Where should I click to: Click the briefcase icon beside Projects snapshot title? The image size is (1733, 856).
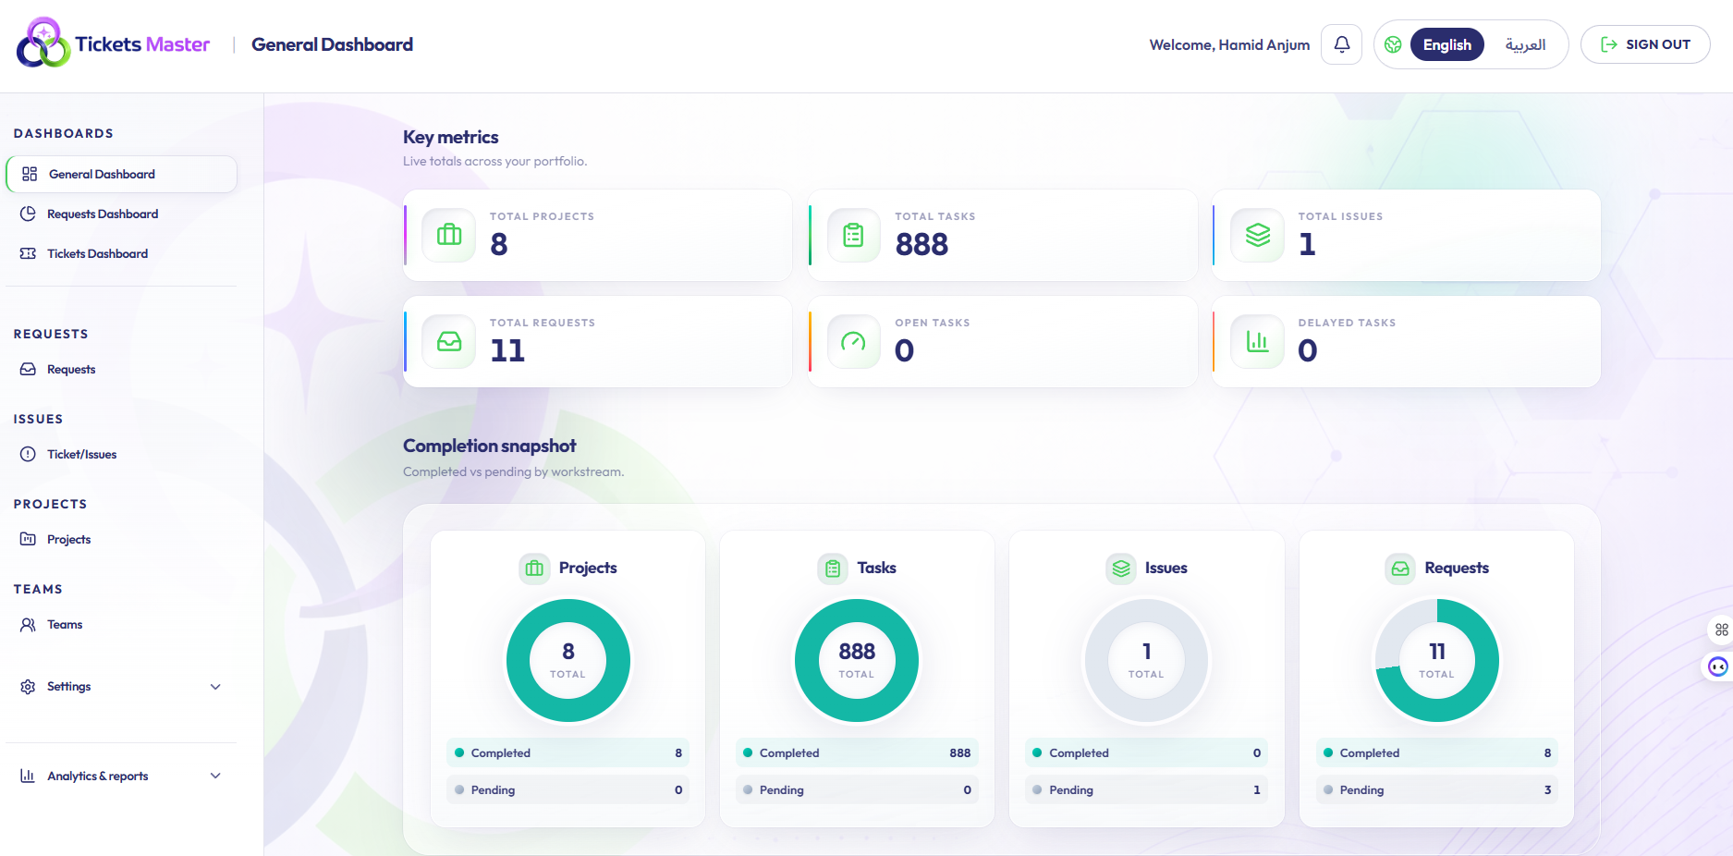coord(534,569)
